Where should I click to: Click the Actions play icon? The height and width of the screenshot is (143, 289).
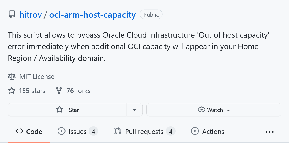point(195,132)
